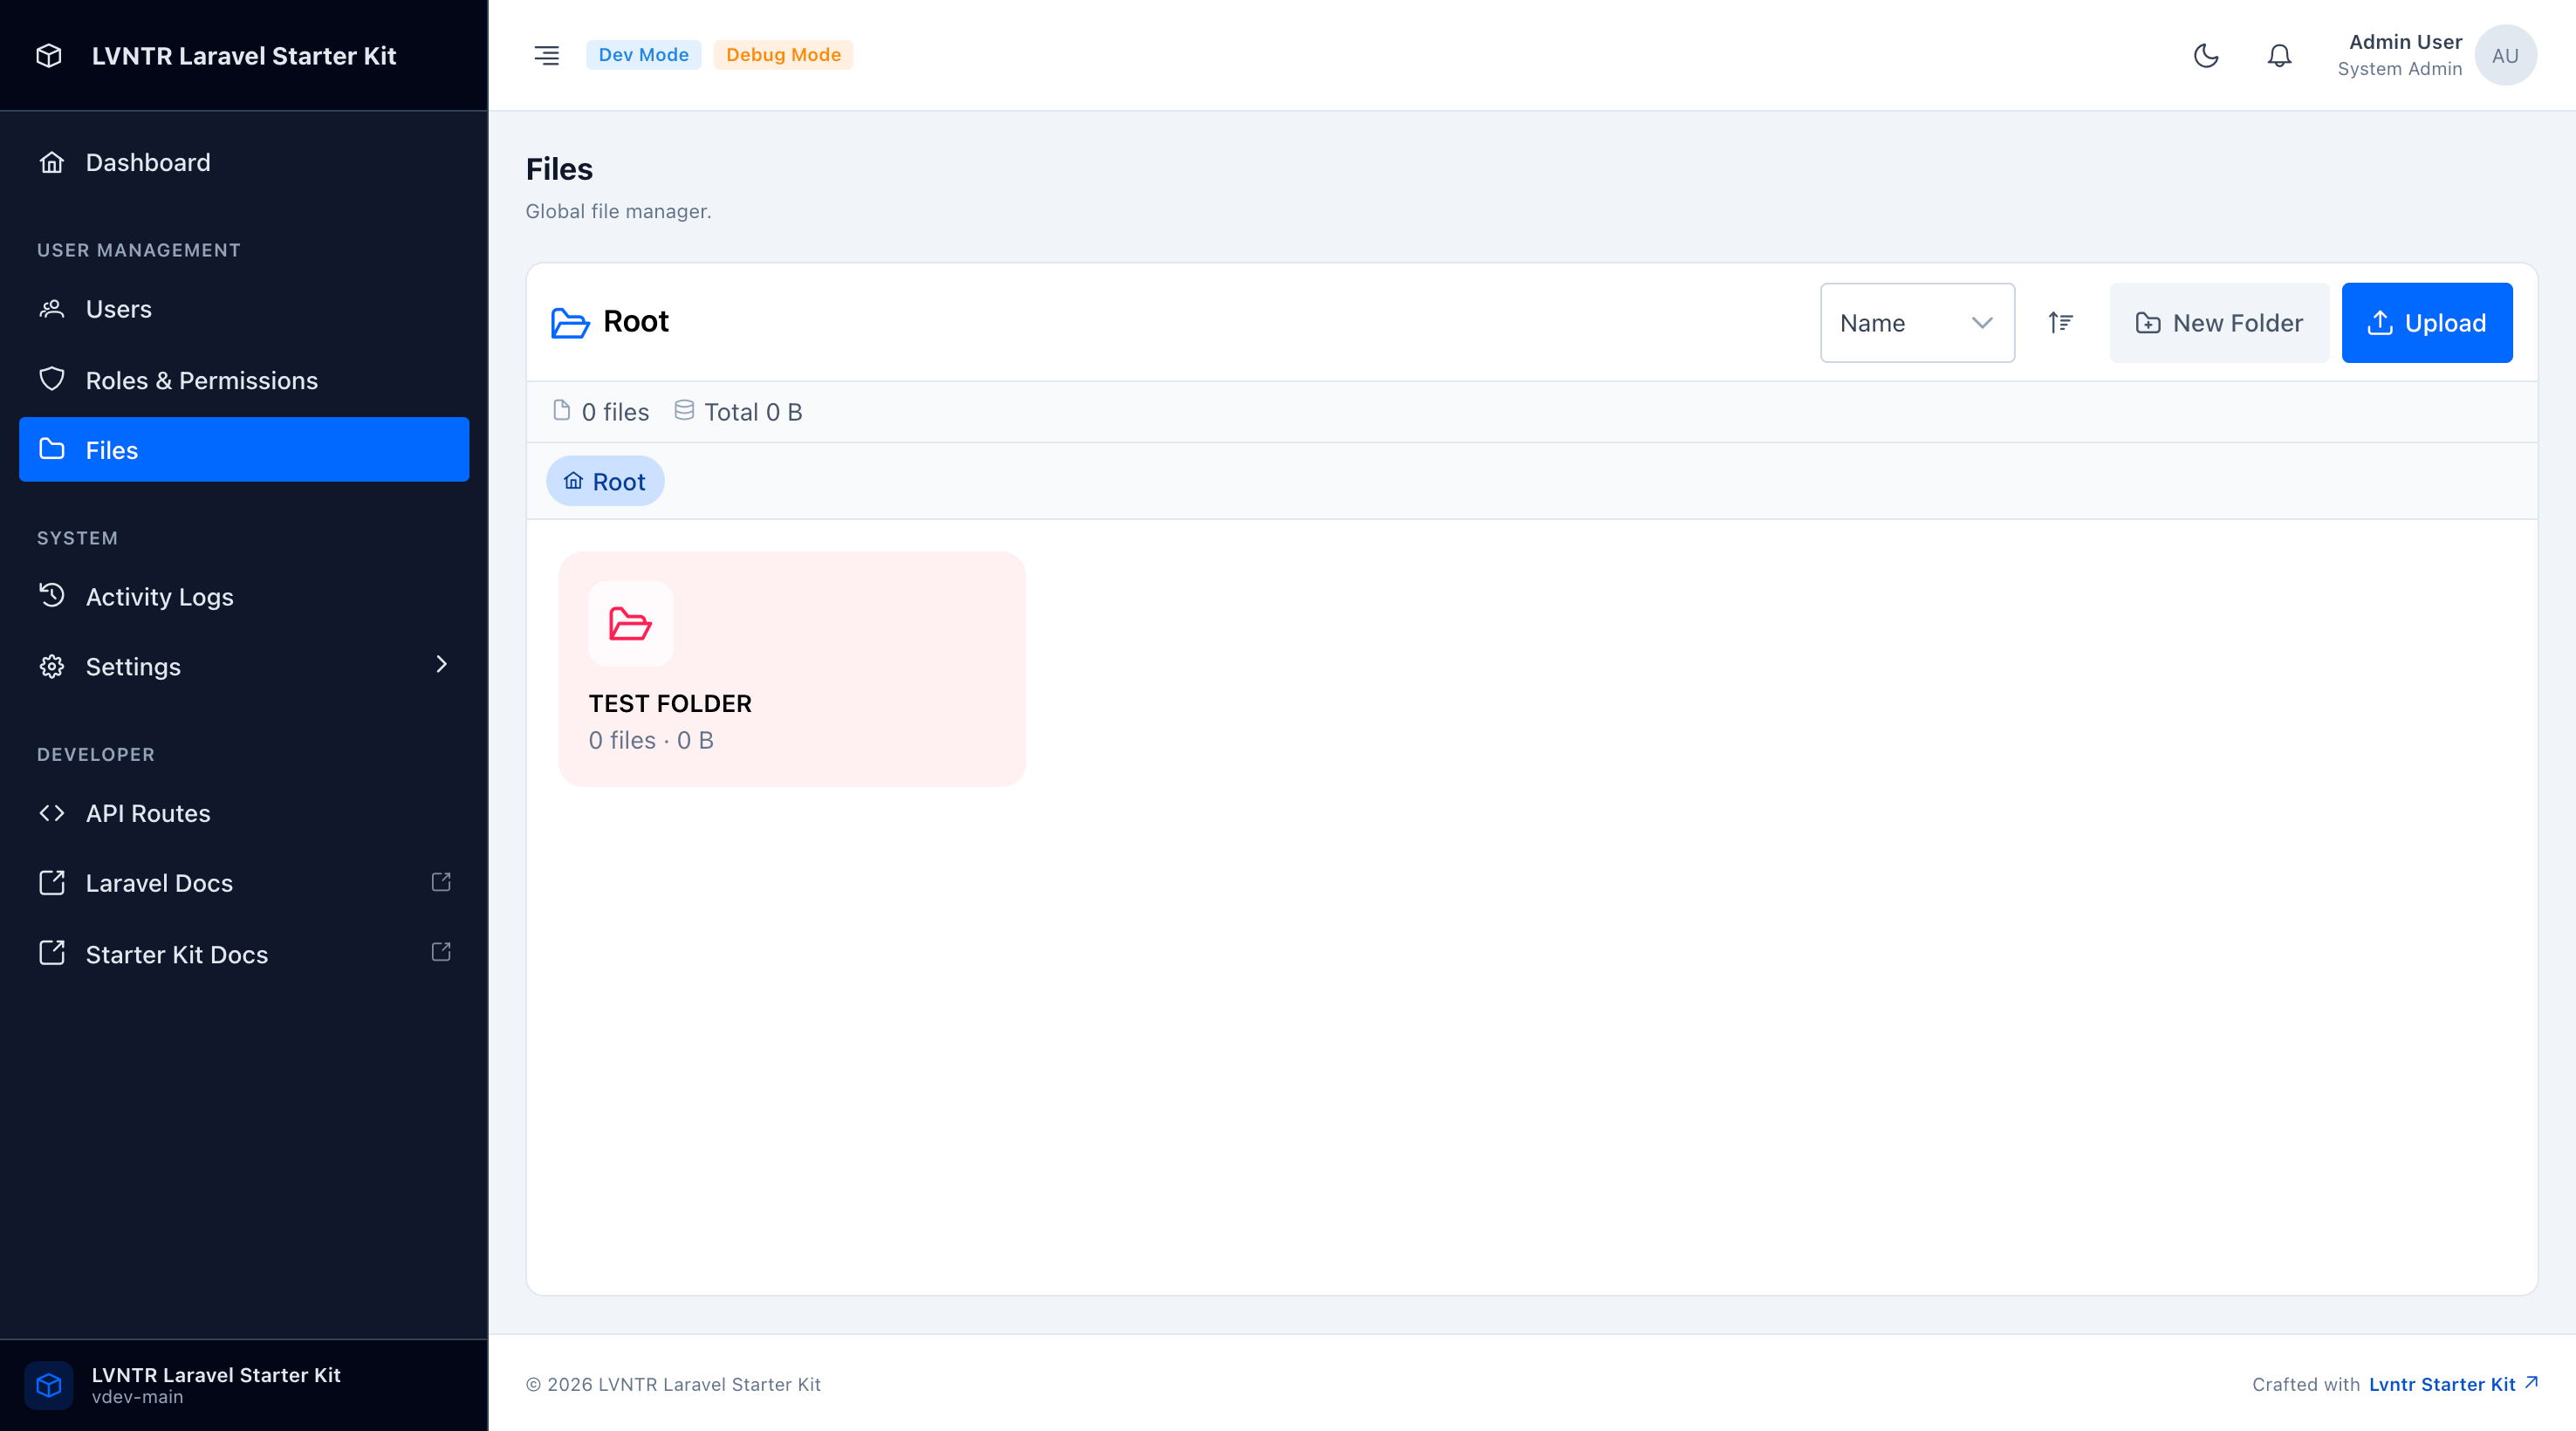Click Roles & Permissions shield icon
The height and width of the screenshot is (1431, 2576).
pos(52,379)
